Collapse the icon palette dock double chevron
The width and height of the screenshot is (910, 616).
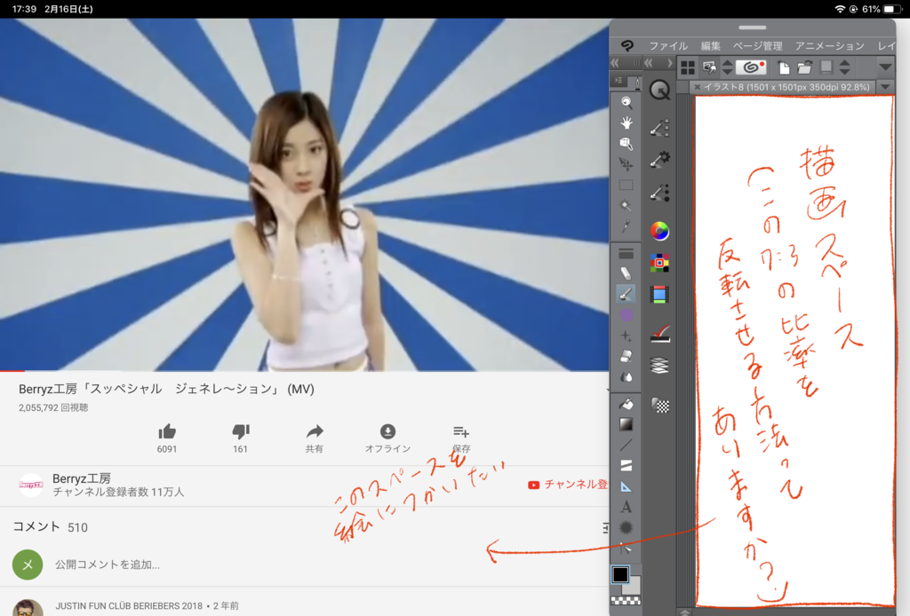coord(649,63)
